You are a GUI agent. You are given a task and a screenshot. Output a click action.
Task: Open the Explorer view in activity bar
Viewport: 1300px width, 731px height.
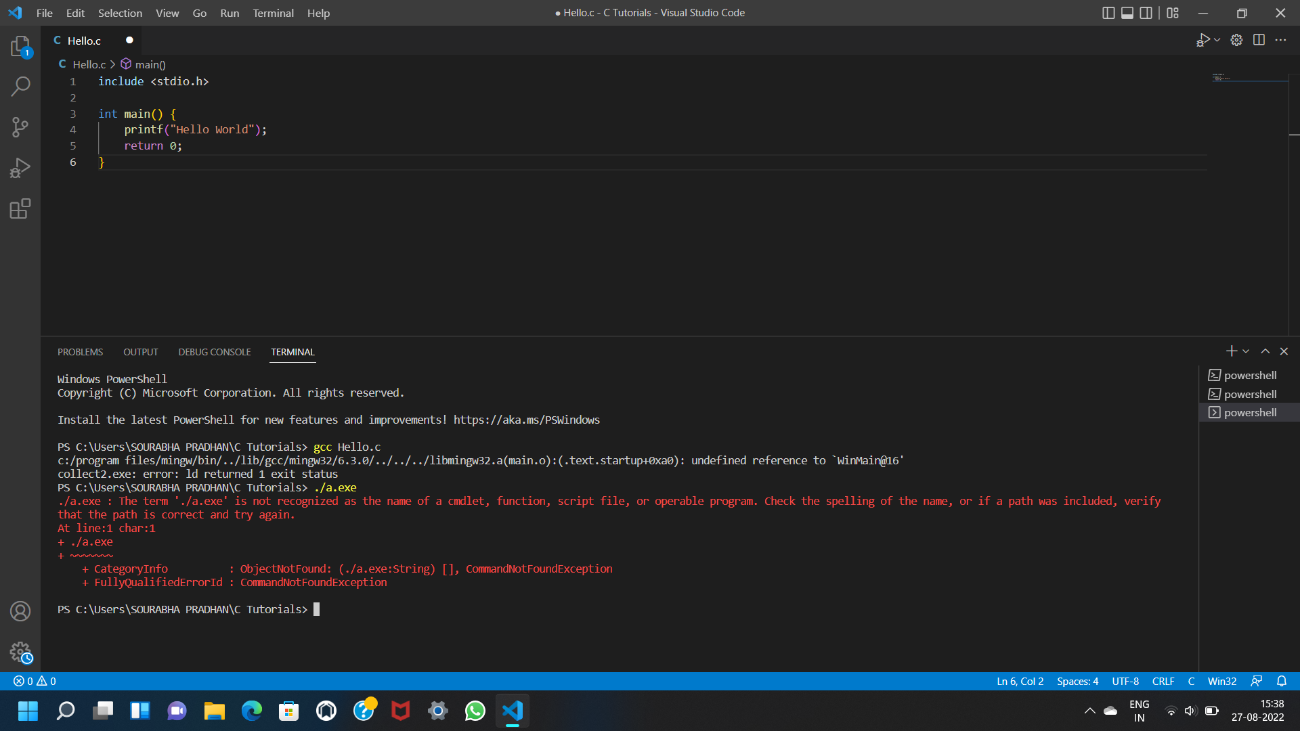click(x=20, y=46)
